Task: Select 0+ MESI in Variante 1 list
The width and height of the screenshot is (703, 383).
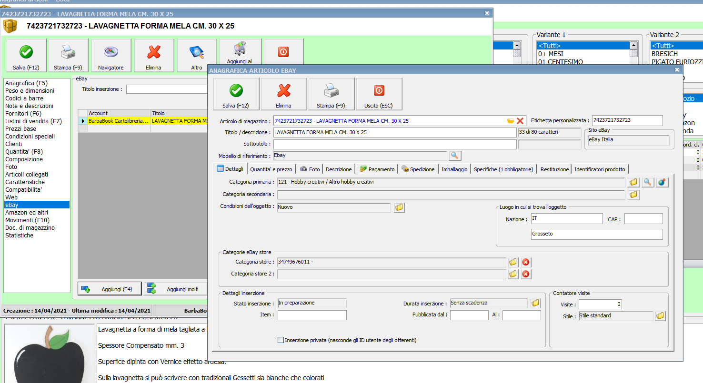Action: click(x=583, y=54)
